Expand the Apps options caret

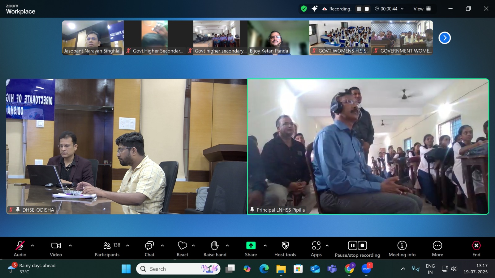(x=327, y=246)
